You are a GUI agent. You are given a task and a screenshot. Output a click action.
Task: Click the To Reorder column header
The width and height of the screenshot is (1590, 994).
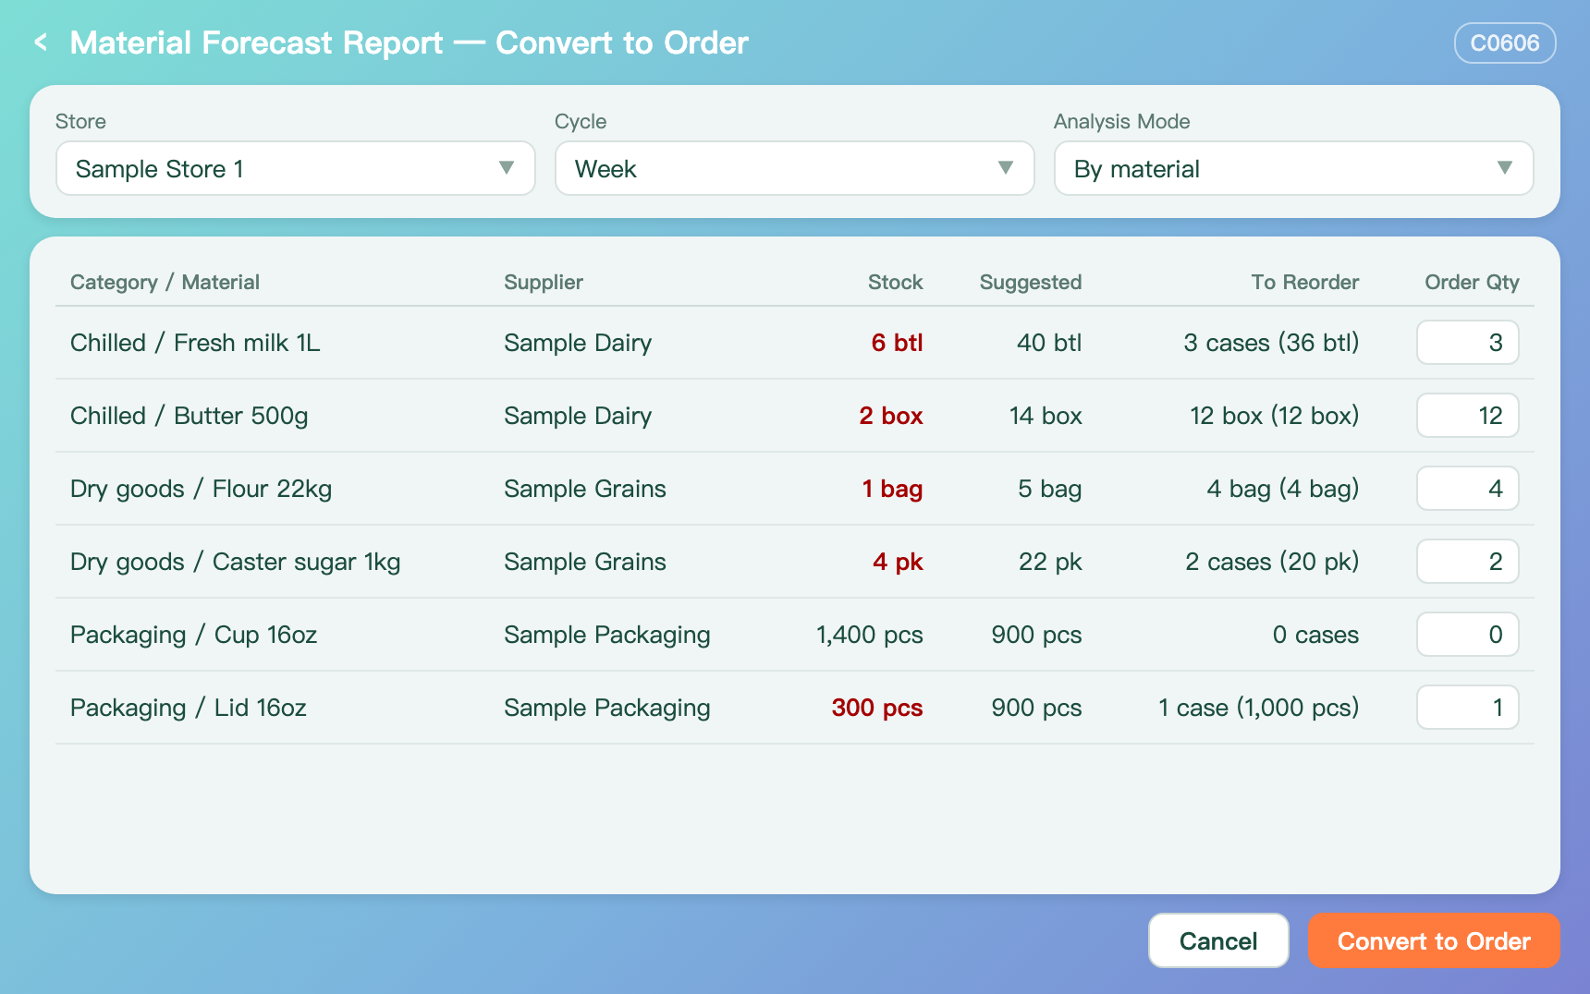point(1305,282)
